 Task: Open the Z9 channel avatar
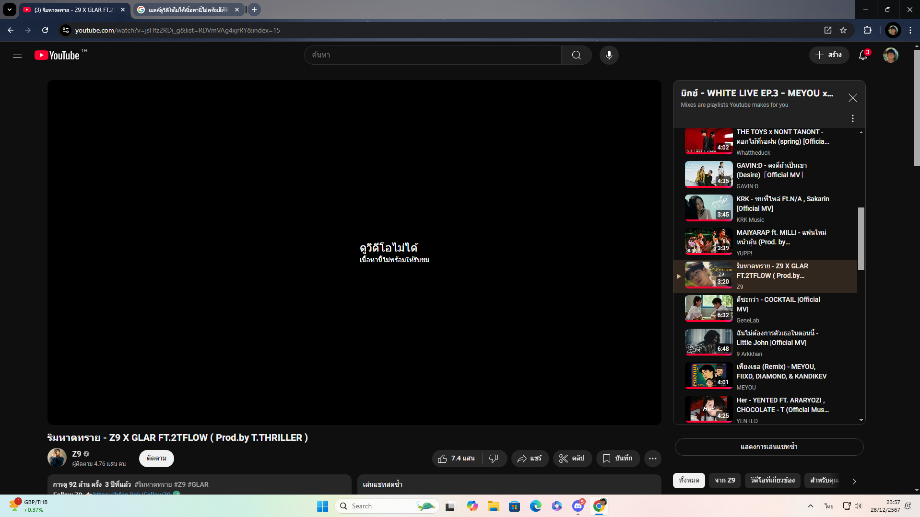57,458
